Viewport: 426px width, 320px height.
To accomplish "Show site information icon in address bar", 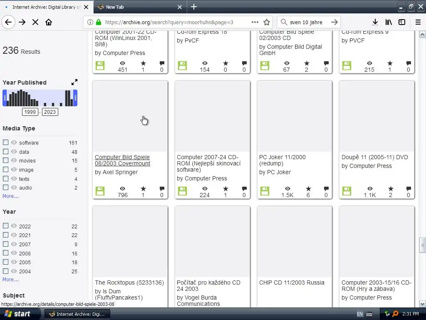I will pyautogui.click(x=90, y=22).
